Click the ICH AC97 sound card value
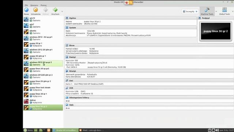 pyautogui.click(x=91, y=77)
